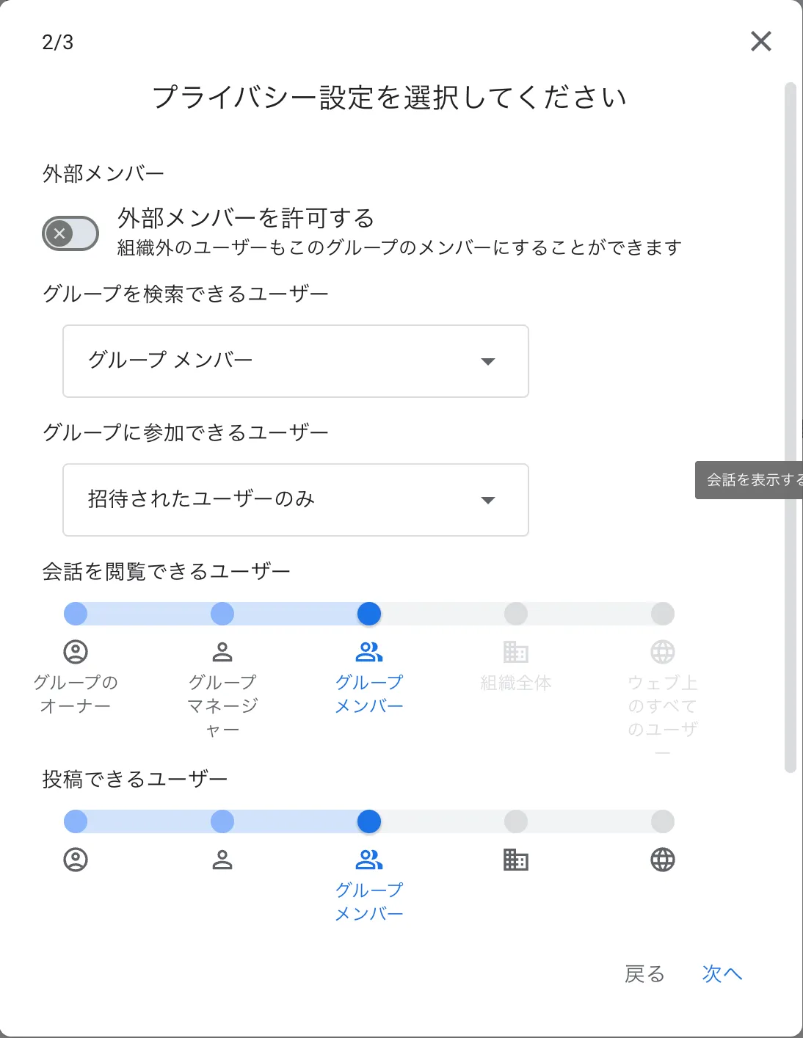The image size is (803, 1038).
Task: Click the group members icon in the posting row
Action: (x=369, y=860)
